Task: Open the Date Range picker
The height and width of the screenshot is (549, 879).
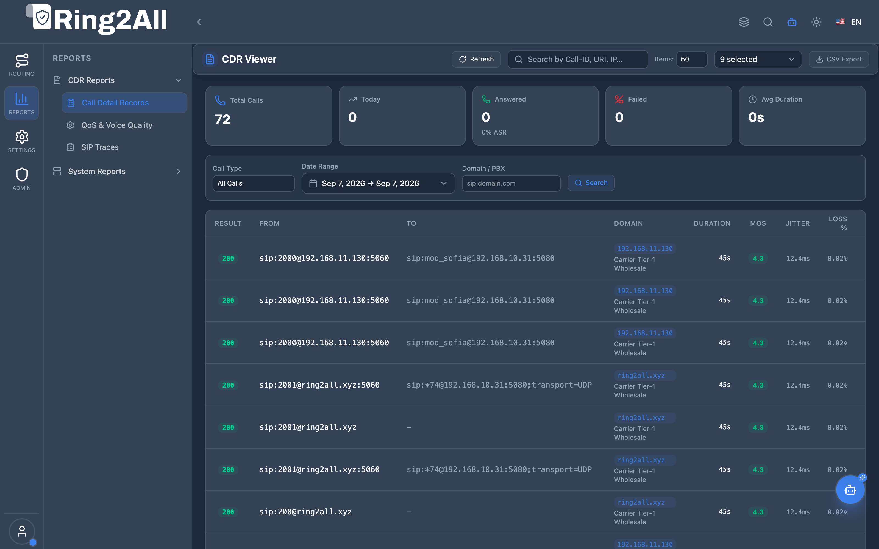Action: click(x=378, y=183)
